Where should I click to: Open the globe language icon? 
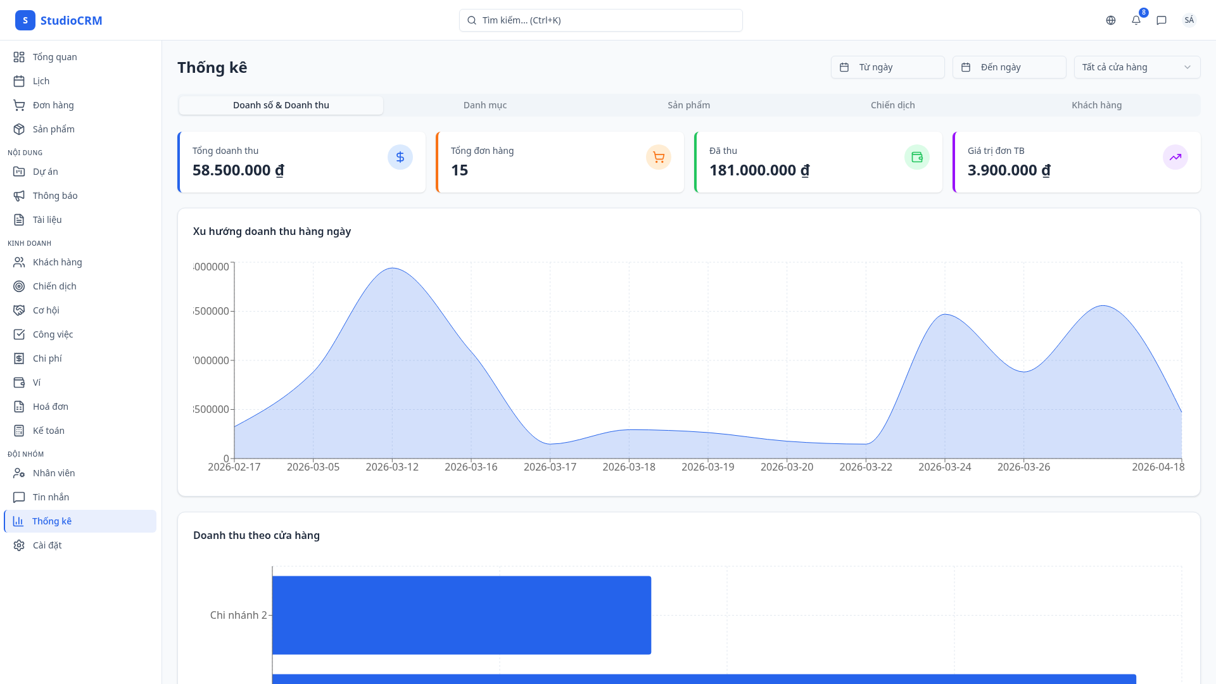point(1111,20)
